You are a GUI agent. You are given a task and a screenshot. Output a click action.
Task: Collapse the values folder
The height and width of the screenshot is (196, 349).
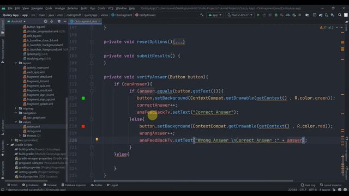[16, 122]
